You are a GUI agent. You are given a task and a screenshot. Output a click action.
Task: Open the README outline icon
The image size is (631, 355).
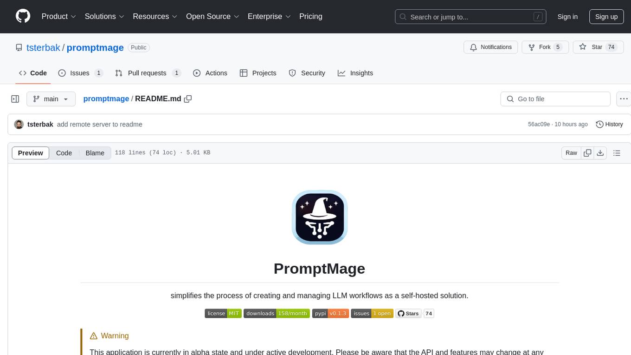click(617, 153)
